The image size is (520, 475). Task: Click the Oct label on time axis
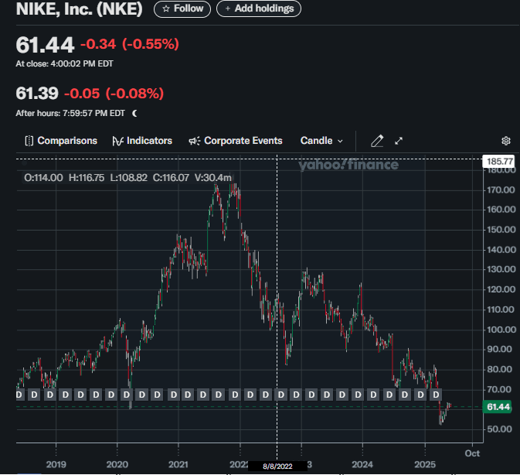click(x=472, y=454)
